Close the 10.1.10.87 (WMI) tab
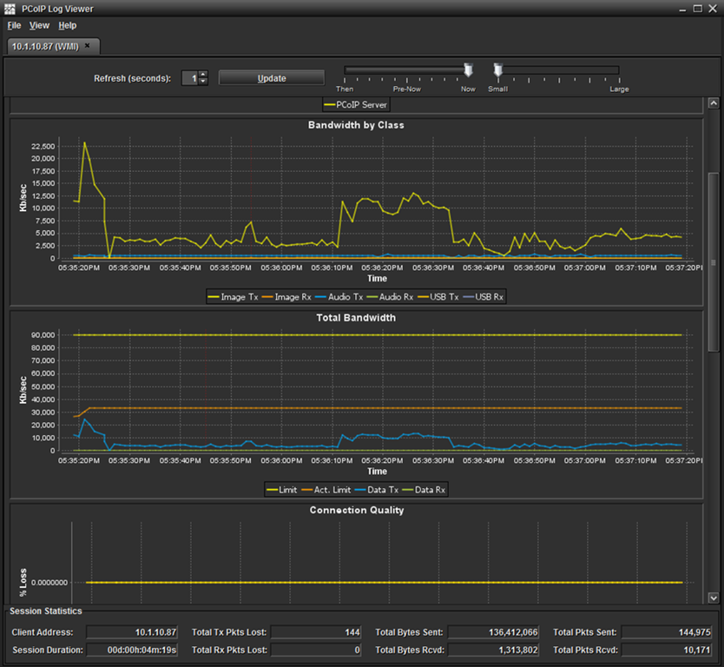 click(87, 46)
